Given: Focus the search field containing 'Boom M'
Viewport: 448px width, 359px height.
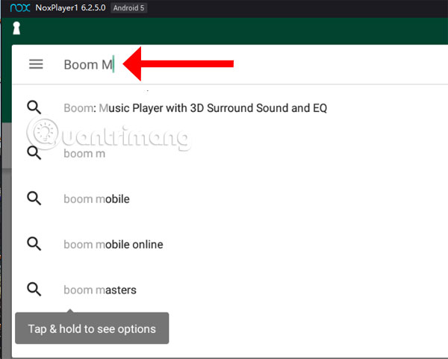Looking at the screenshot, I should tap(230, 64).
